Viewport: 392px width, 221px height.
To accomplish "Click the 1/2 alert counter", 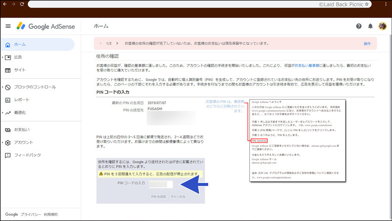I will (109, 43).
